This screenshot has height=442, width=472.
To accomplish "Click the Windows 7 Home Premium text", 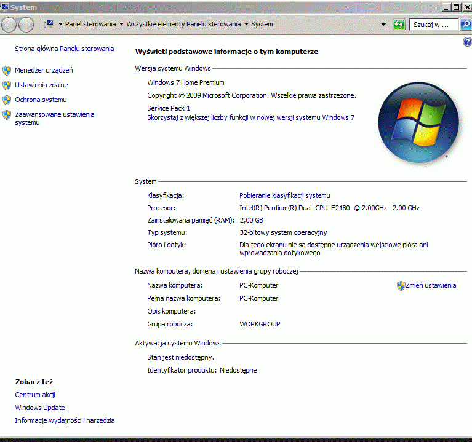I will [186, 83].
